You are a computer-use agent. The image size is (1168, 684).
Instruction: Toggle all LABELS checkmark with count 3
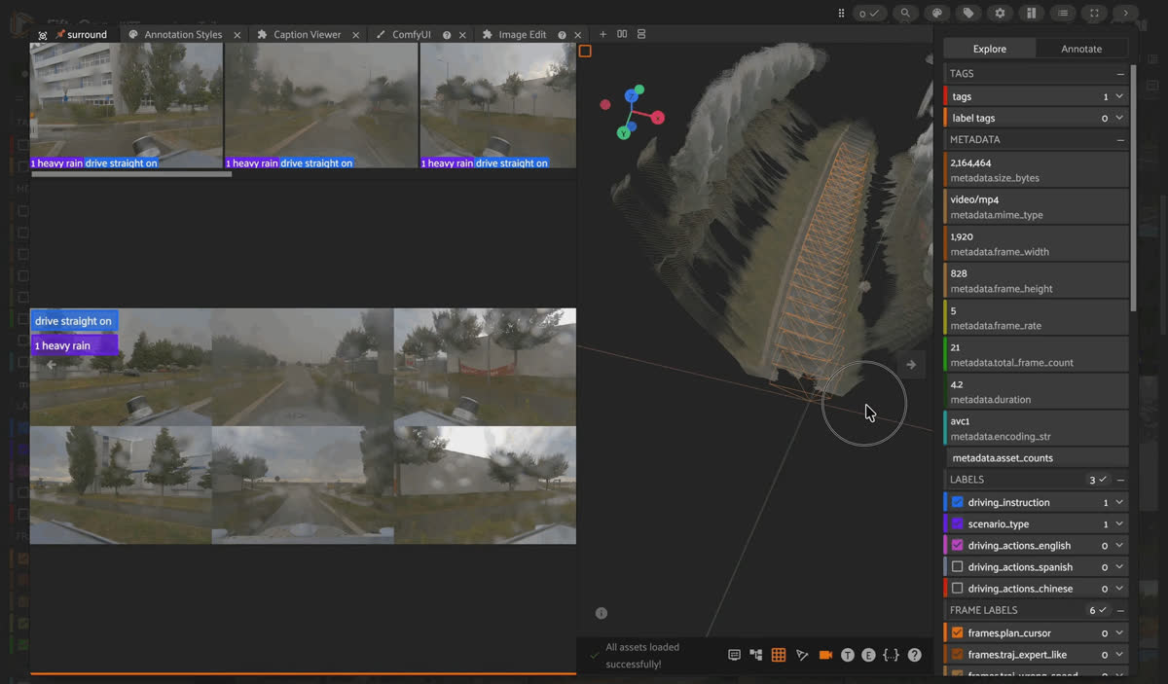[x=1098, y=480]
